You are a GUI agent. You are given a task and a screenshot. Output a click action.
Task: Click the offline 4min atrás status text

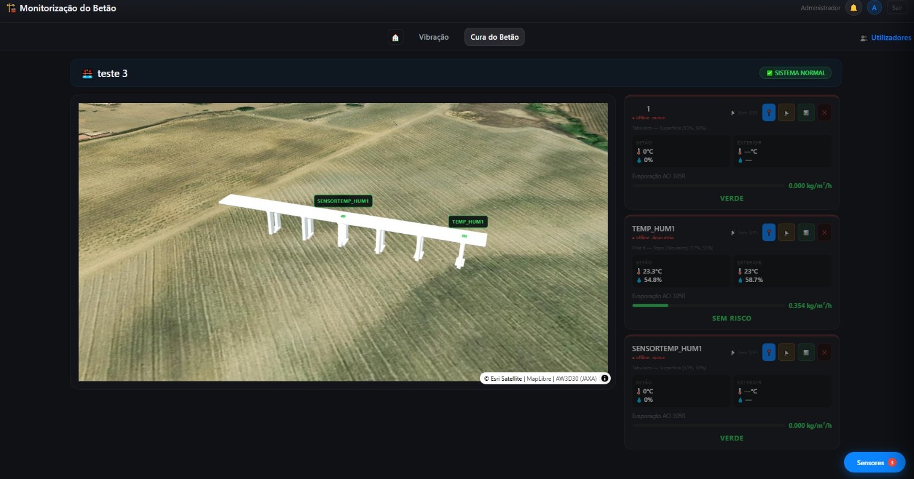pyautogui.click(x=653, y=238)
